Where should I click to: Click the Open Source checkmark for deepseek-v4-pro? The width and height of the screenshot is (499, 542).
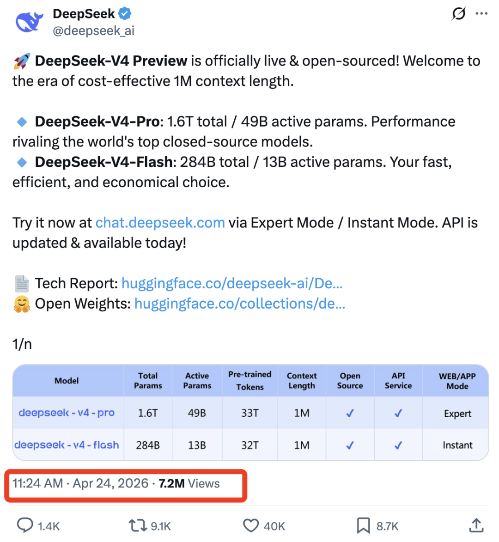coord(350,414)
